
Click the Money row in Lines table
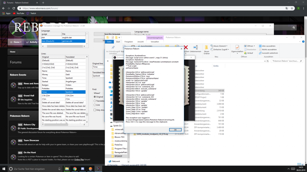point(64,75)
